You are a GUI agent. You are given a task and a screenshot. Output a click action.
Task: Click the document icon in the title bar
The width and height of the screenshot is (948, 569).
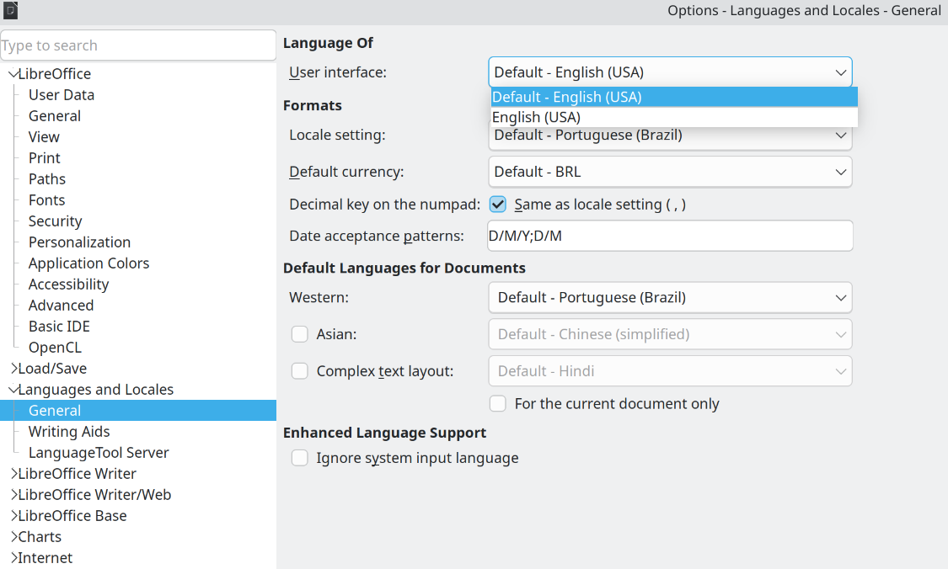coord(10,9)
